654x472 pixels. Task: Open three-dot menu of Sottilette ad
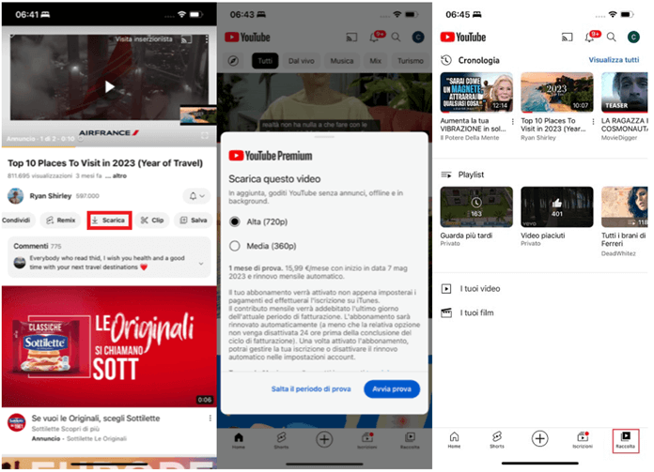tap(210, 418)
